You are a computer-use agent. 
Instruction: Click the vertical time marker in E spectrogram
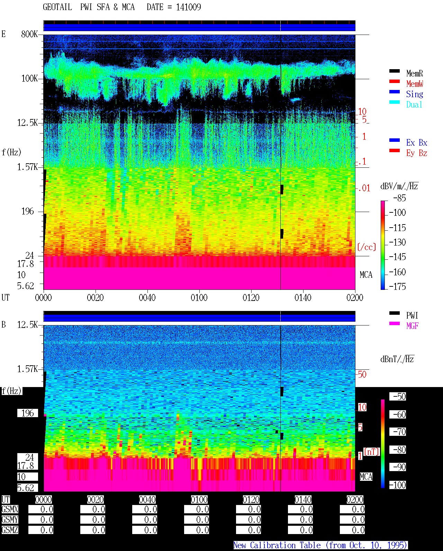280,162
